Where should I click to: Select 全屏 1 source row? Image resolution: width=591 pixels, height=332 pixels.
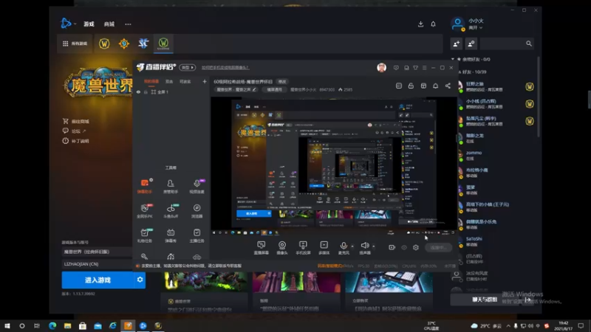tap(171, 91)
